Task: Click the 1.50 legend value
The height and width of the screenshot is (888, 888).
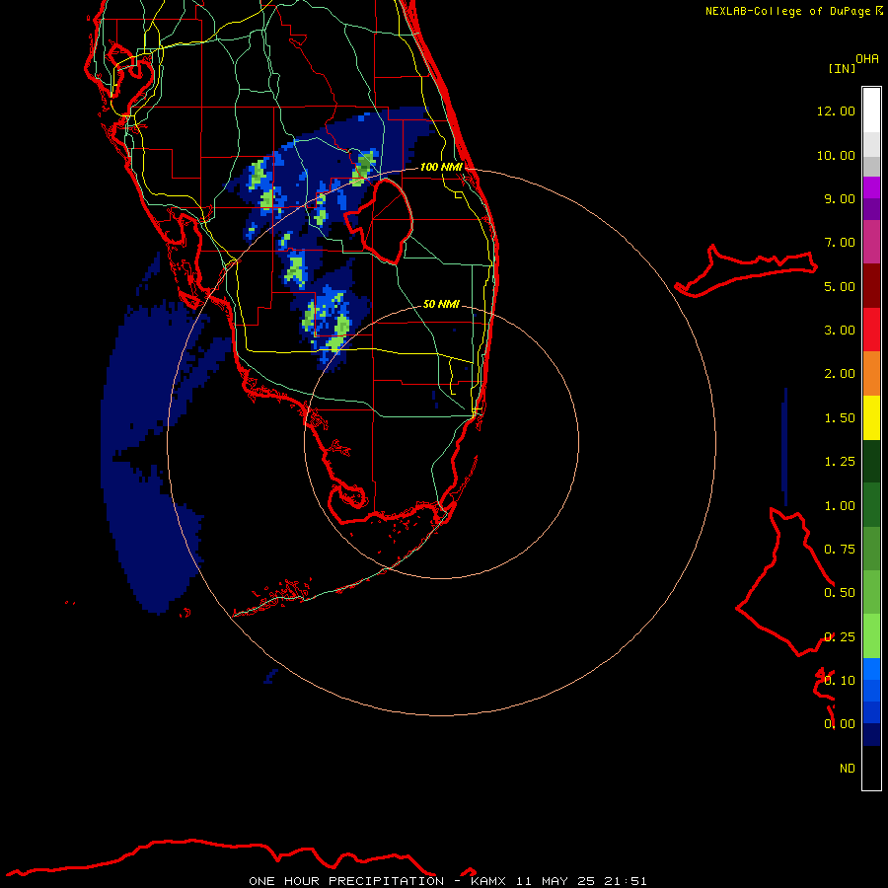Action: (x=840, y=418)
